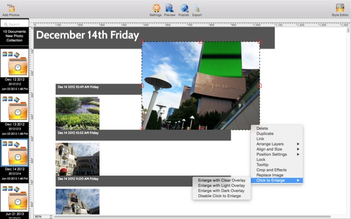Choose Enlarge with Dark Overlay

coord(221,191)
